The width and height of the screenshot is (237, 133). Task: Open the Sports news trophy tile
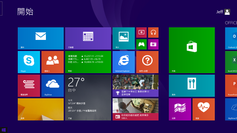136,86
